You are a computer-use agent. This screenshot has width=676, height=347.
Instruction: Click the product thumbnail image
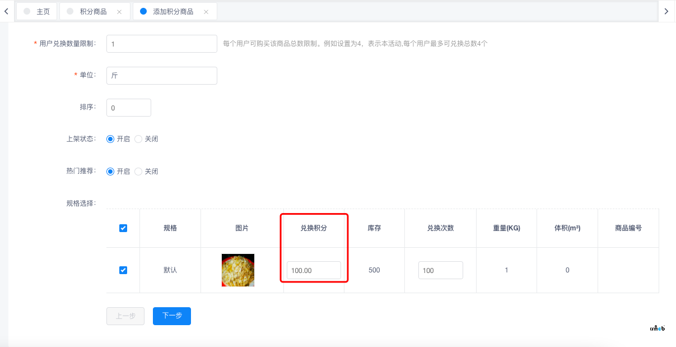coord(238,270)
